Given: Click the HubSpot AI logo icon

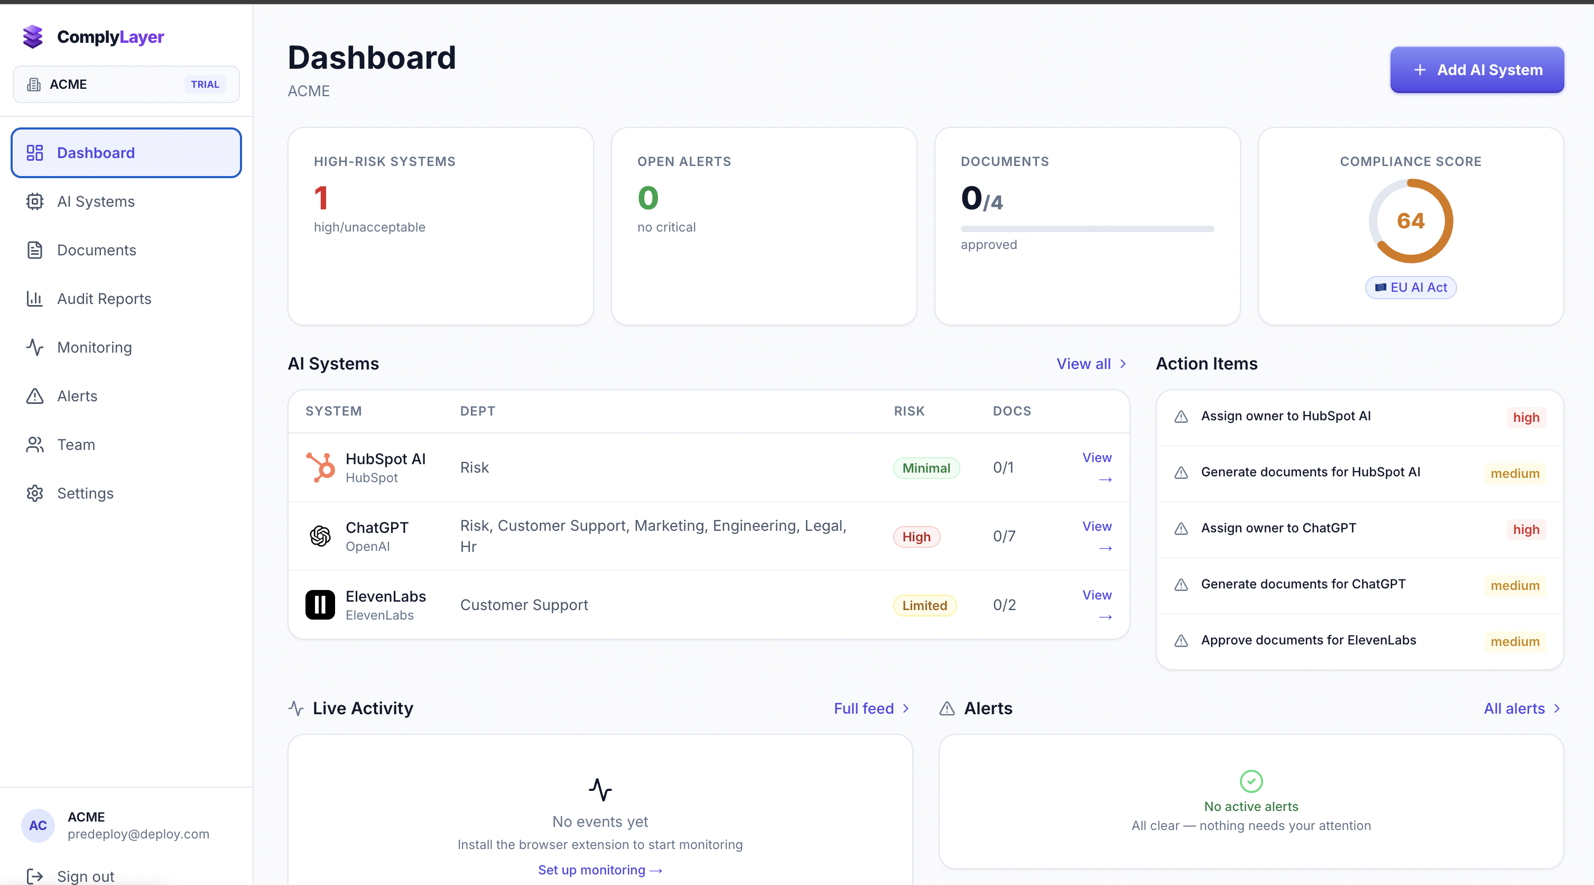Looking at the screenshot, I should click(320, 467).
